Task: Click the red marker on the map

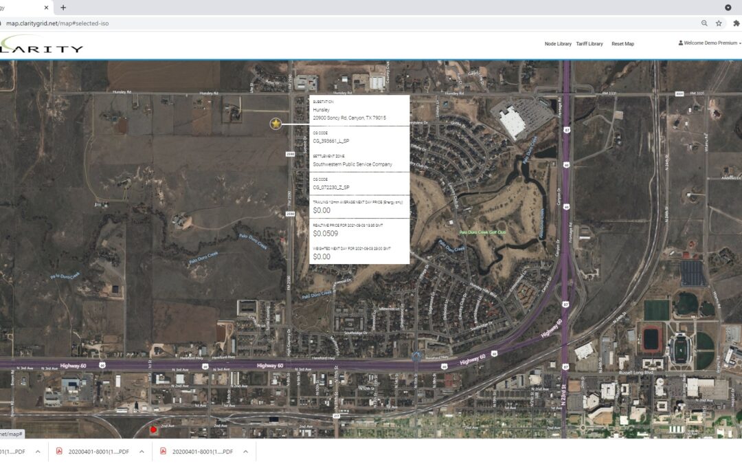Action: (153, 430)
